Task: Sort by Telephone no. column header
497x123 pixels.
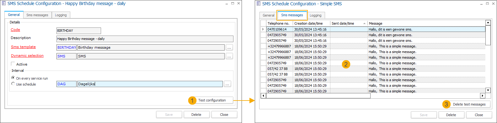Action: pos(280,23)
